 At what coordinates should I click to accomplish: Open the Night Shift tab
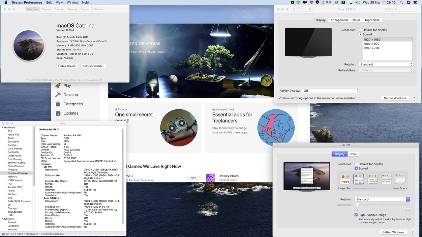pos(372,20)
